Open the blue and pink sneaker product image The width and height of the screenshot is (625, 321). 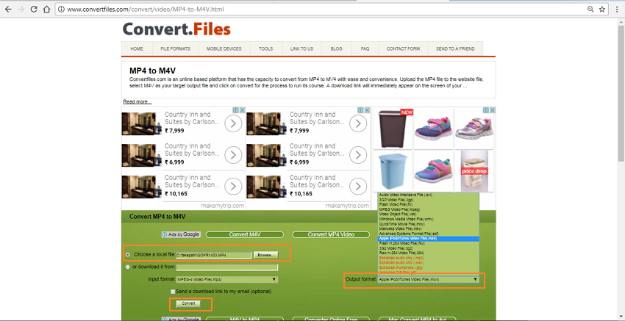[x=433, y=129]
